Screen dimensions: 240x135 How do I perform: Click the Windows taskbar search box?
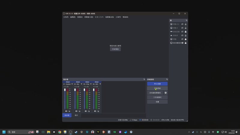tap(21, 132)
